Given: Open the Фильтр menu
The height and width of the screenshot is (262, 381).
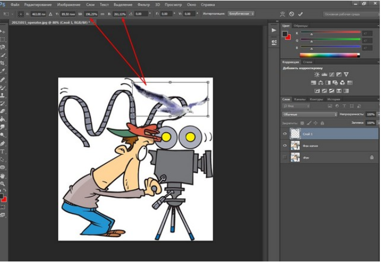Looking at the screenshot, I should 144,4.
